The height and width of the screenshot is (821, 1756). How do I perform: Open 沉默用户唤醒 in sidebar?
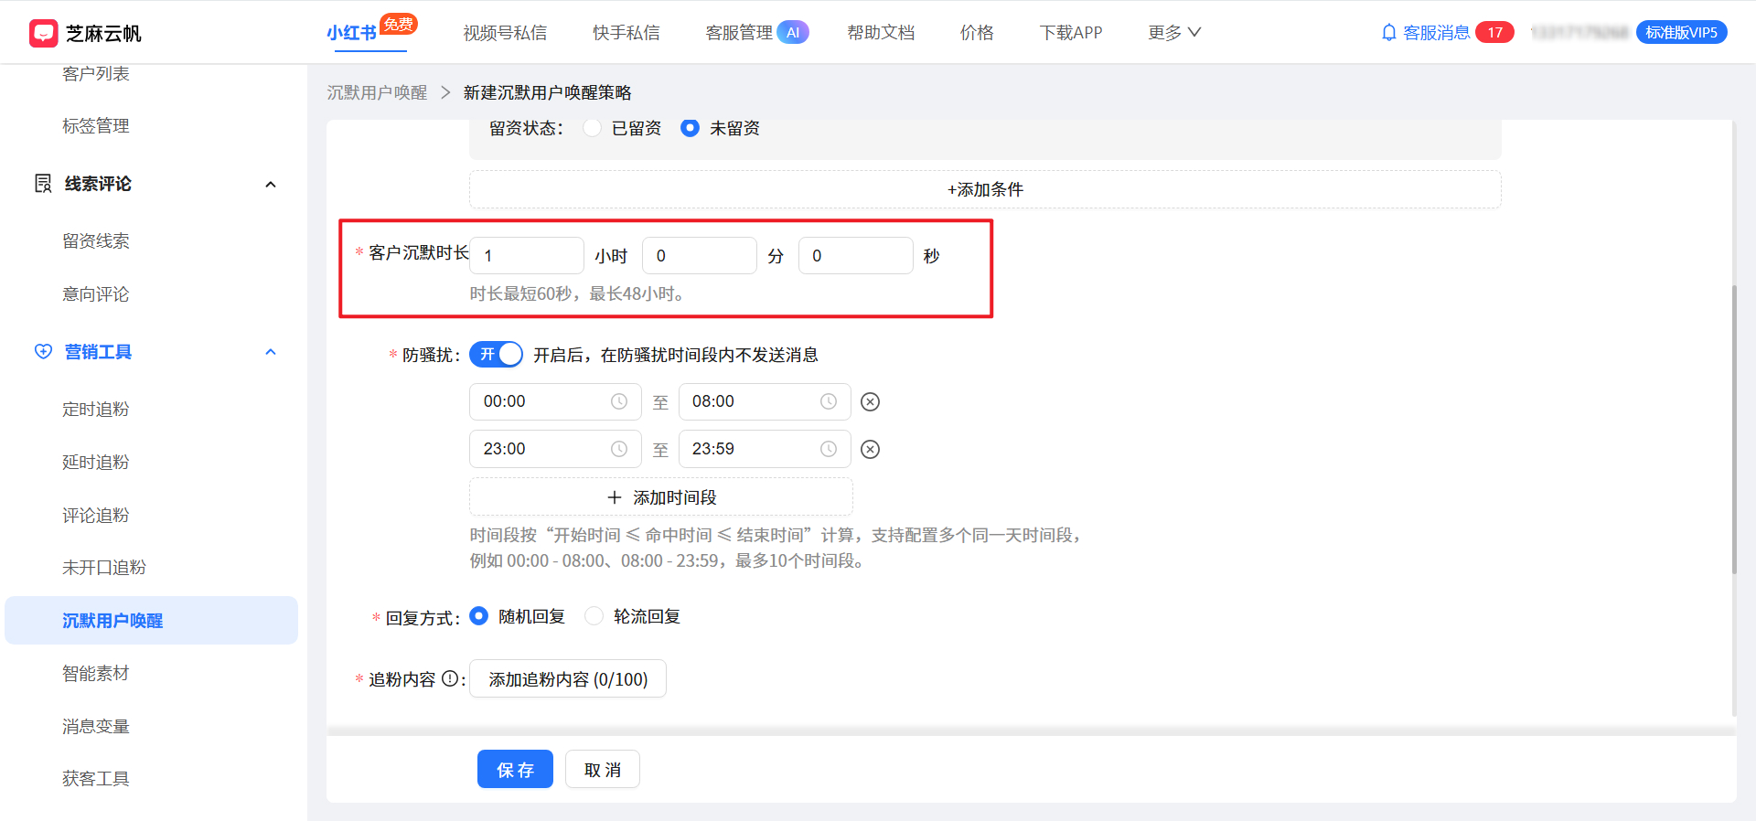click(x=151, y=621)
